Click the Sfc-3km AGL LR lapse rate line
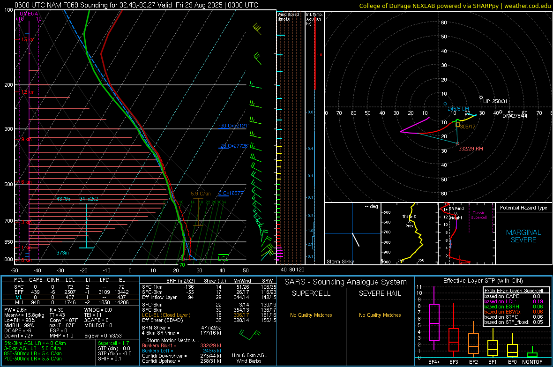Viewport: 553px width, 367px height. 35,343
